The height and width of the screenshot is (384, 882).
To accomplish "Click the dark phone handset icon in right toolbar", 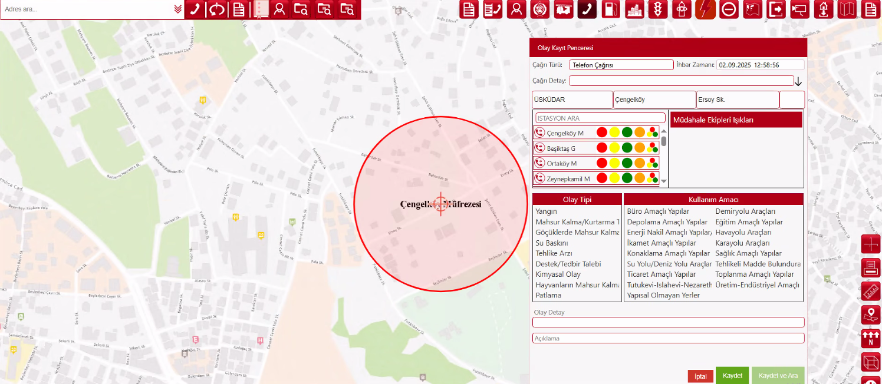I will tap(587, 9).
